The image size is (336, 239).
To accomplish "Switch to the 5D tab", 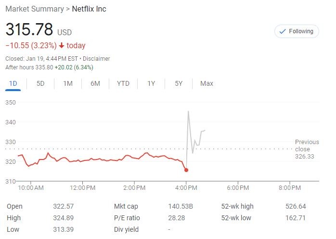I will pyautogui.click(x=40, y=83).
